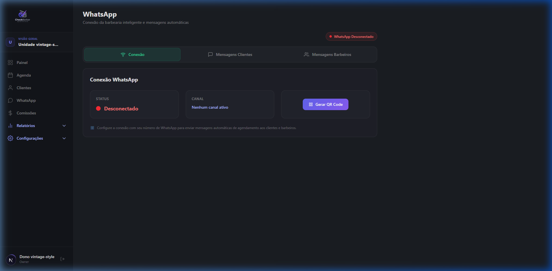Screen dimensions: 552x271
Task: Click the QR grid icon in Gerar button
Action: click(311, 104)
